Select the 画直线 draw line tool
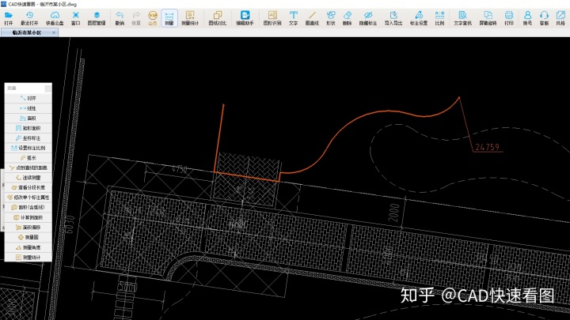 click(312, 17)
